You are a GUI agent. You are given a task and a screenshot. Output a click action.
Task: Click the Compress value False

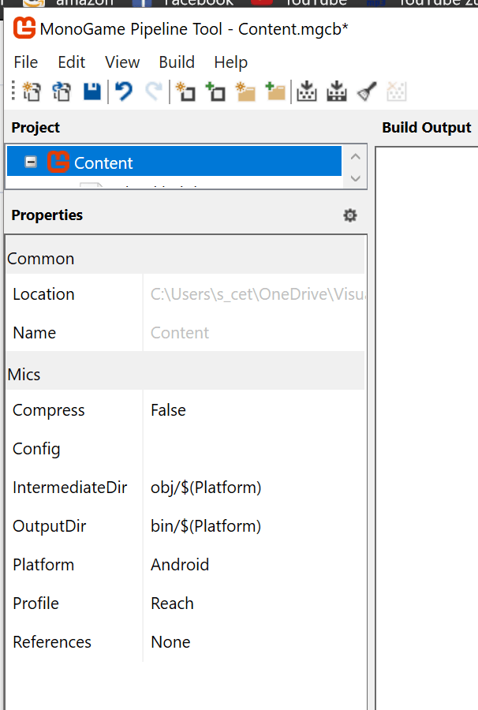[168, 410]
